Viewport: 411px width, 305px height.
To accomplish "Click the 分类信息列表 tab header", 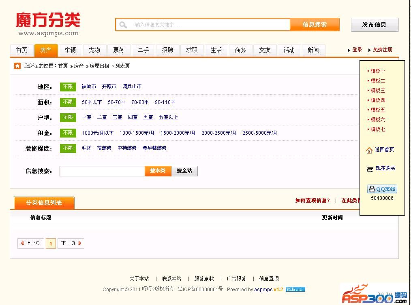I will (44, 203).
